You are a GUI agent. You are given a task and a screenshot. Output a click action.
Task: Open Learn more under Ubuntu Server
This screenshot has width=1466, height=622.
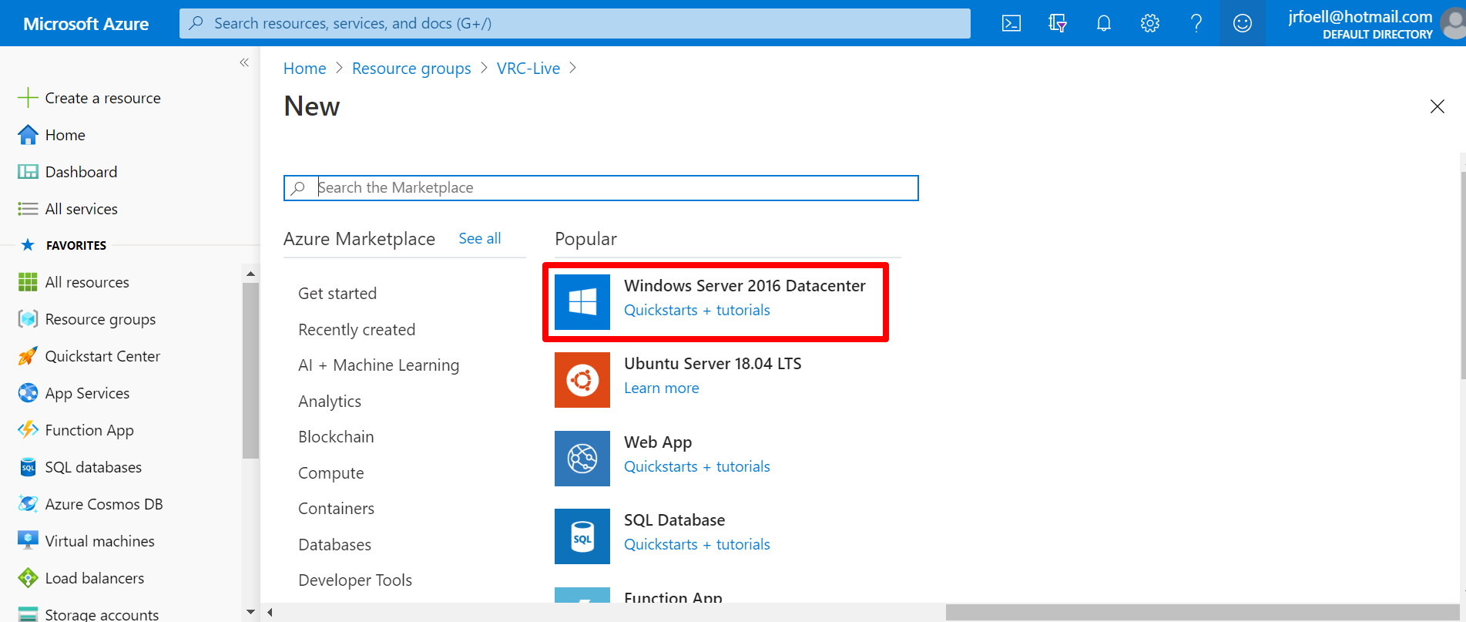pos(662,388)
